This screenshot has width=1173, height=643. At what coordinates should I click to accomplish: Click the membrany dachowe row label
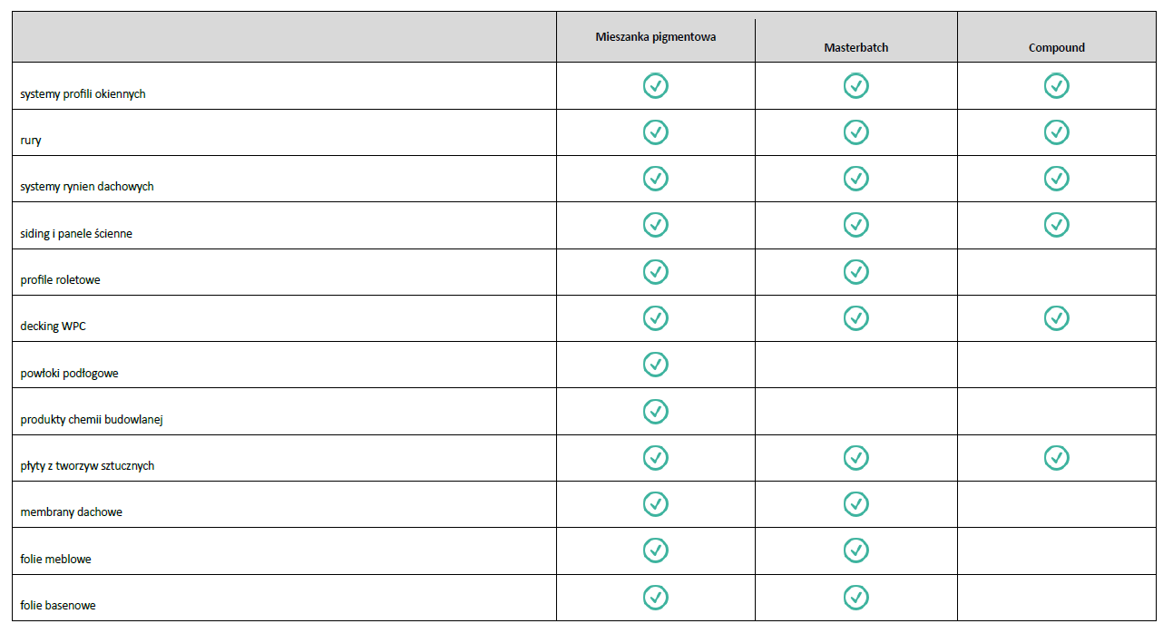click(71, 512)
